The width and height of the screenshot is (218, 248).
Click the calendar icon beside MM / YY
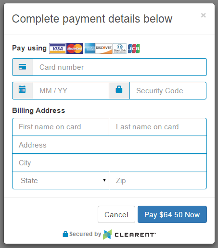[x=22, y=89]
